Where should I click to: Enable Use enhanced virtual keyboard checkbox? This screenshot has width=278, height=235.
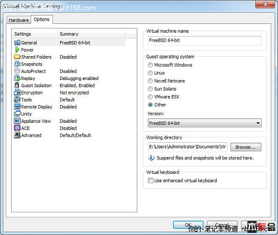click(150, 181)
